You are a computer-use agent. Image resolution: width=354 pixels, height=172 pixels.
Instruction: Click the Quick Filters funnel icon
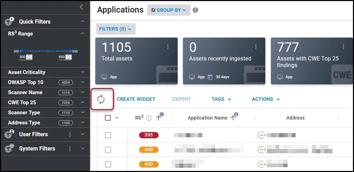pos(9,22)
